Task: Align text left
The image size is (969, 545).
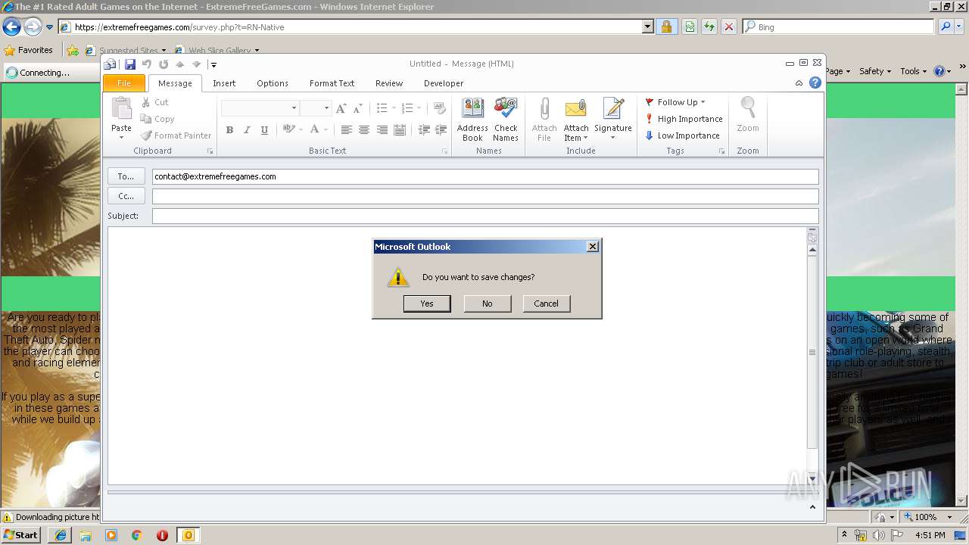Action: [x=346, y=130]
